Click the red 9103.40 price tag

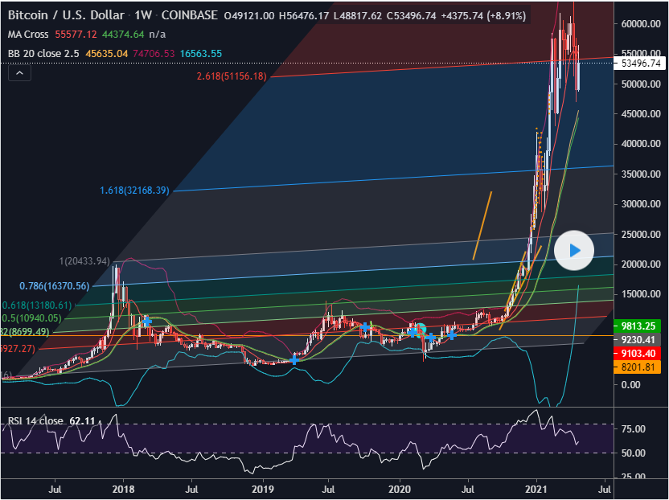[640, 353]
